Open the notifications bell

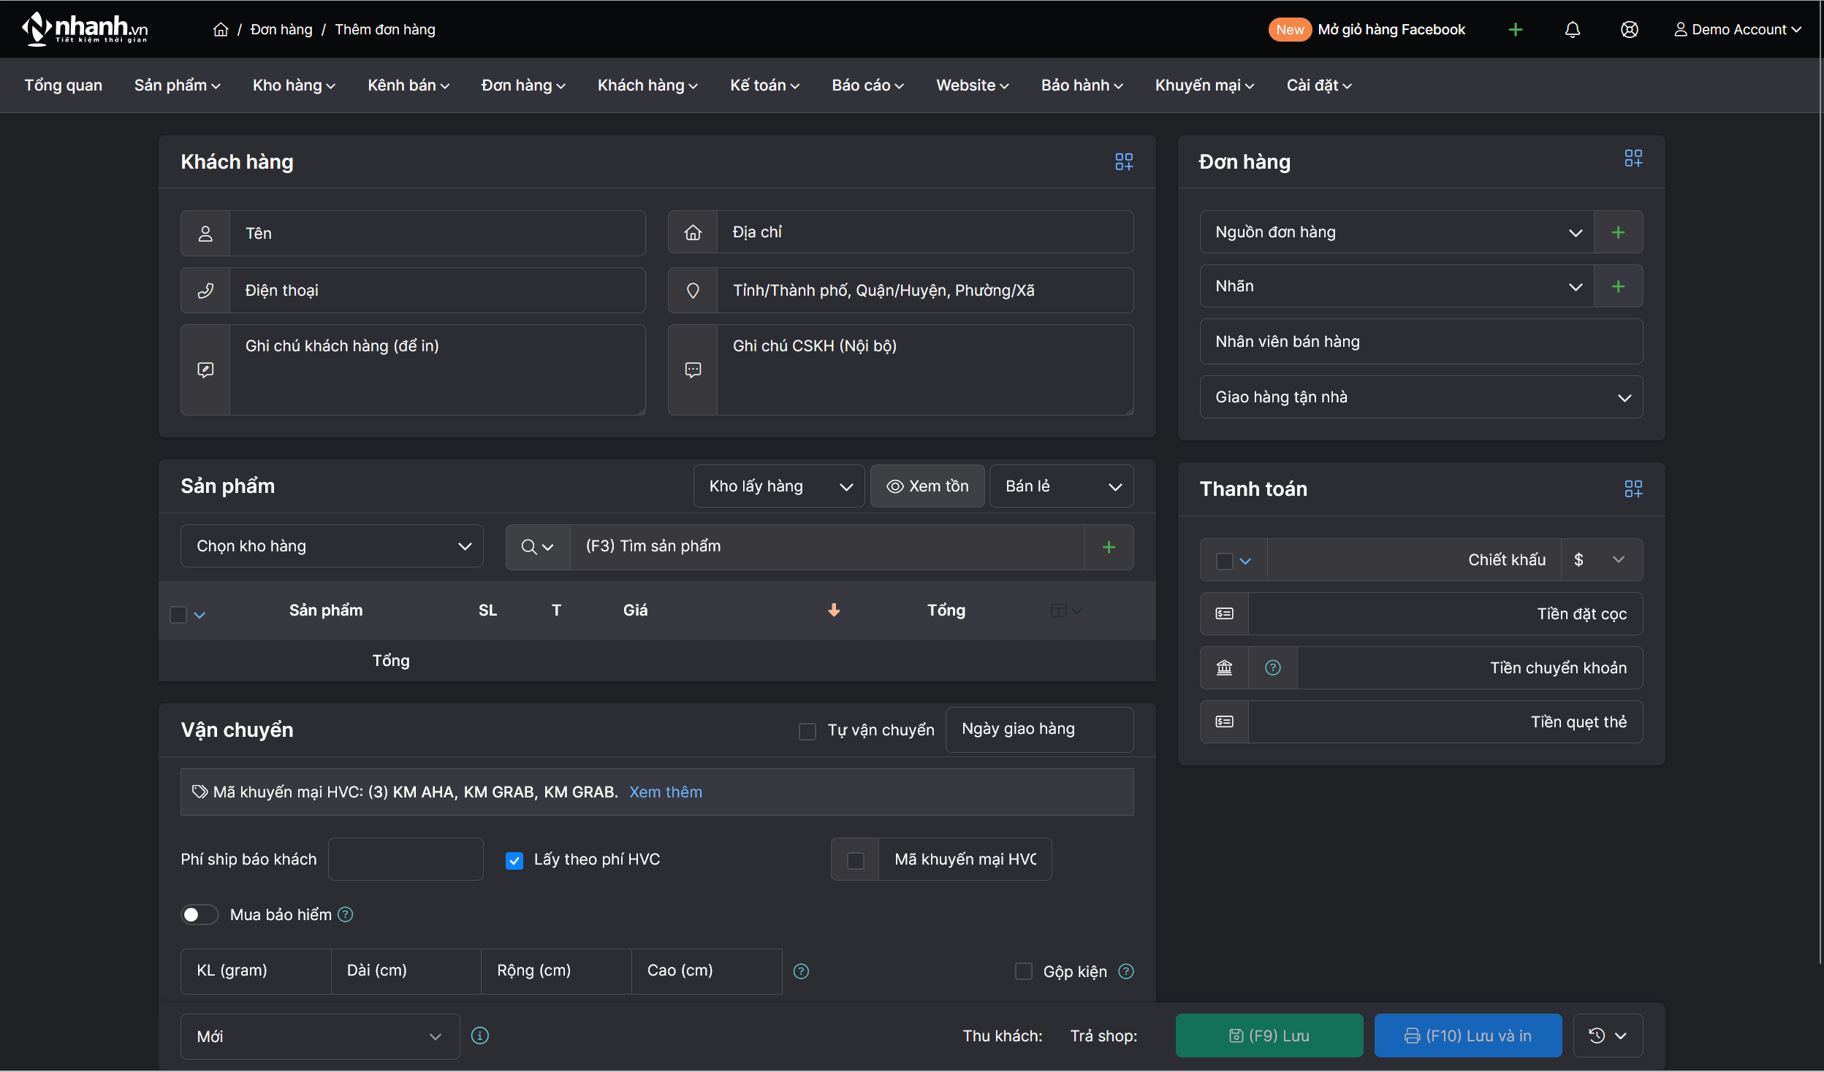[1573, 29]
